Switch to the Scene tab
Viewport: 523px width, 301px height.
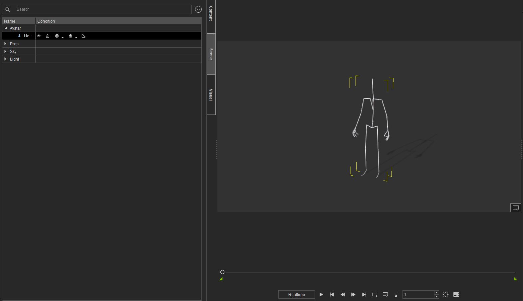point(211,54)
